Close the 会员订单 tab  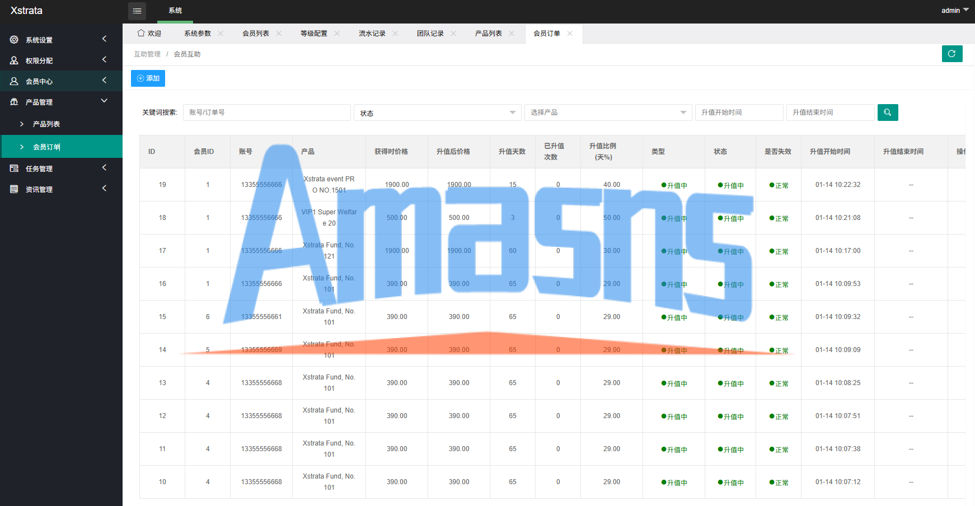coord(570,34)
